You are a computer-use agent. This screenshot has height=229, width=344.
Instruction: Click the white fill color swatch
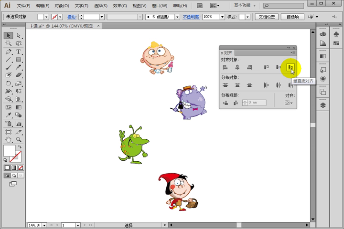(x=9, y=150)
